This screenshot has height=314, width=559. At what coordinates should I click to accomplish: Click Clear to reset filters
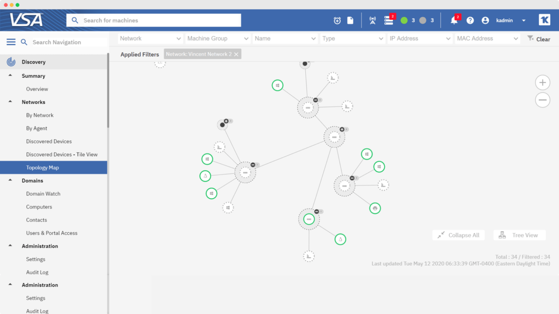pos(543,39)
